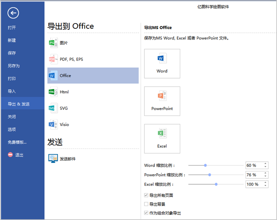Image resolution: width=277 pixels, height=220 pixels.
Task: Open 导入 in the sidebar
Action: (x=12, y=91)
